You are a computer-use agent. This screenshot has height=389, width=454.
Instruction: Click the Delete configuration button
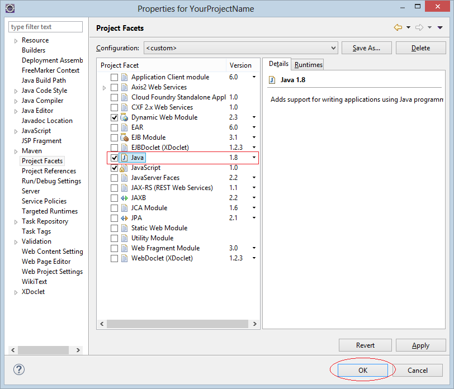[x=420, y=48]
